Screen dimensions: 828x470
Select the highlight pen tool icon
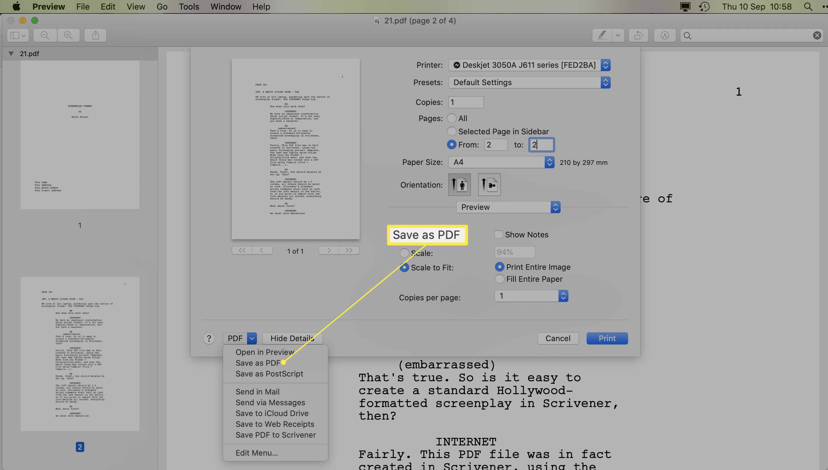tap(602, 35)
